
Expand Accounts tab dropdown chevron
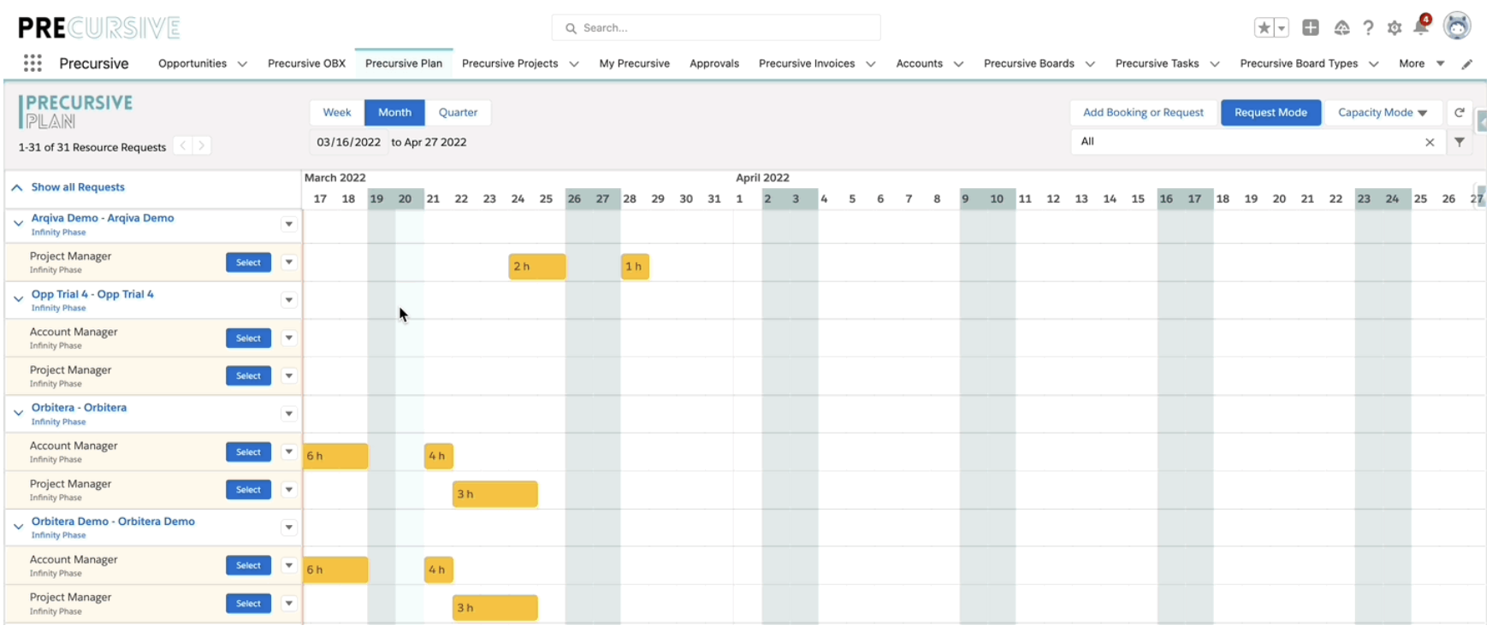(958, 64)
